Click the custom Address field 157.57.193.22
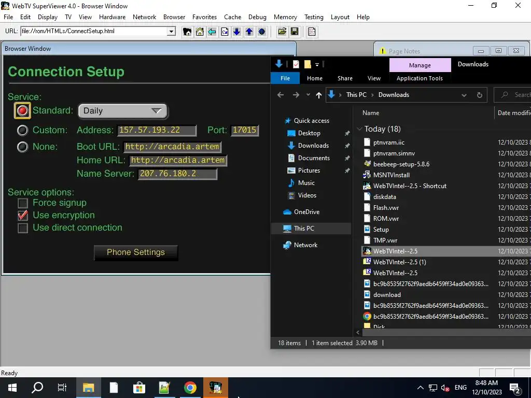 tap(157, 130)
